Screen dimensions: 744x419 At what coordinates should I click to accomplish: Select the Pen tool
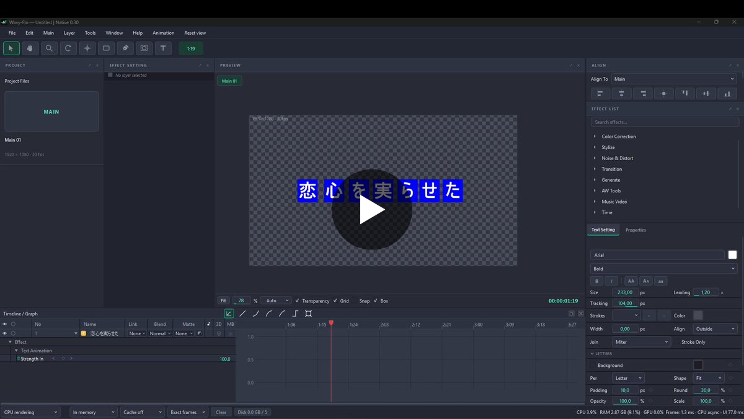125,48
